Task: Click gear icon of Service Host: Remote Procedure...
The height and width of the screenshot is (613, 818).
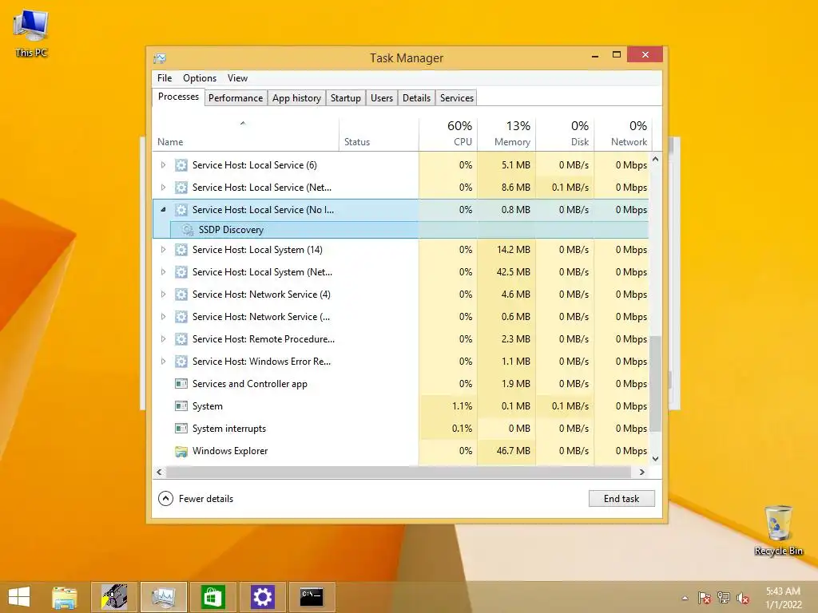Action: coord(181,339)
